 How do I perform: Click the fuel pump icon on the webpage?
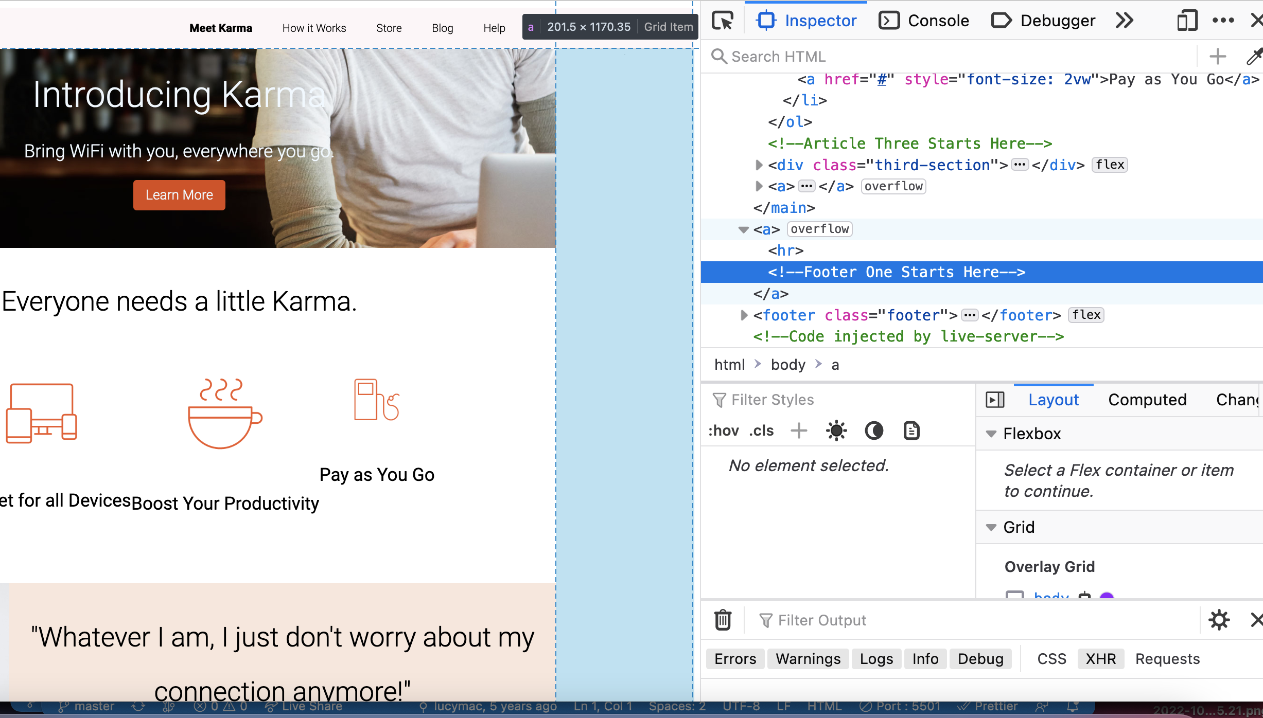click(377, 400)
